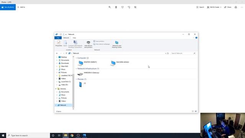Image resolution: width=245 pixels, height=138 pixels.
Task: Open Google Chrome from taskbar
Action: click(72, 135)
